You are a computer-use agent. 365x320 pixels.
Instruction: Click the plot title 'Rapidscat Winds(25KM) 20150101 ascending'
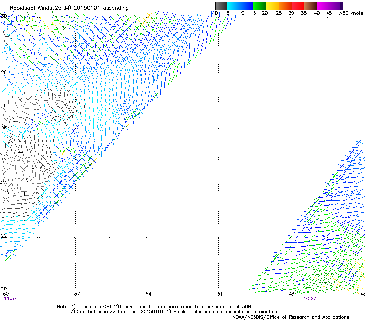69,8
